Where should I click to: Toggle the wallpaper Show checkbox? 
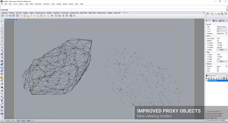pyautogui.click(x=218, y=69)
